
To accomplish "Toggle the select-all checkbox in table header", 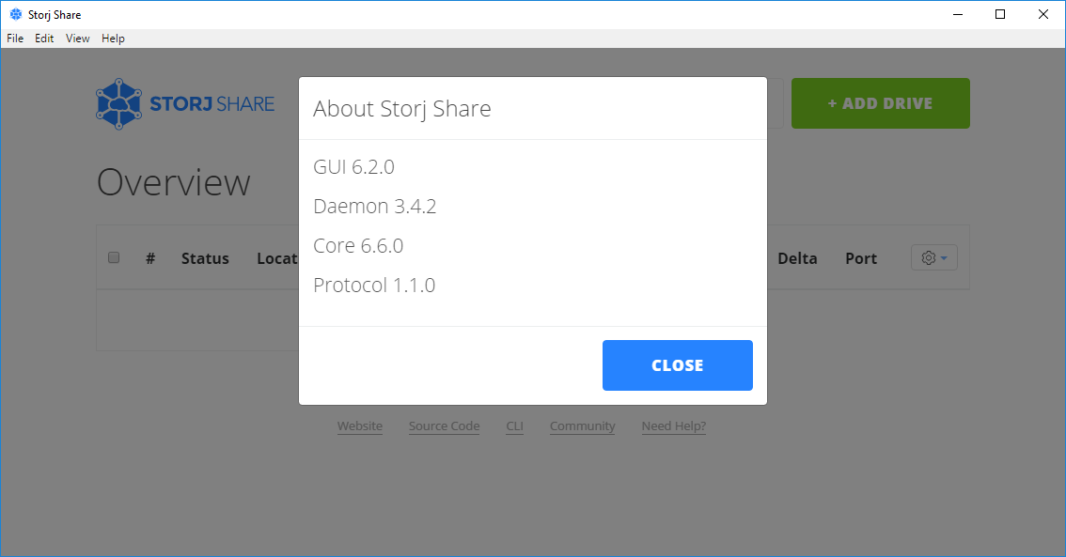I will click(114, 256).
